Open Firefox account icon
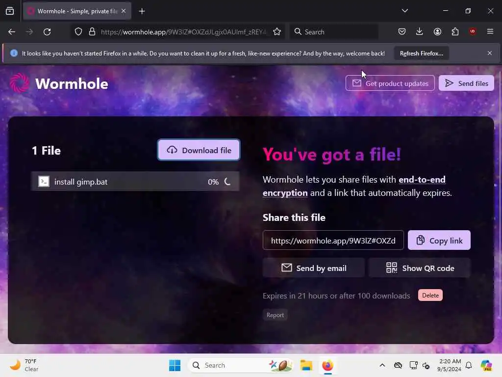This screenshot has width=502, height=377. point(437,32)
